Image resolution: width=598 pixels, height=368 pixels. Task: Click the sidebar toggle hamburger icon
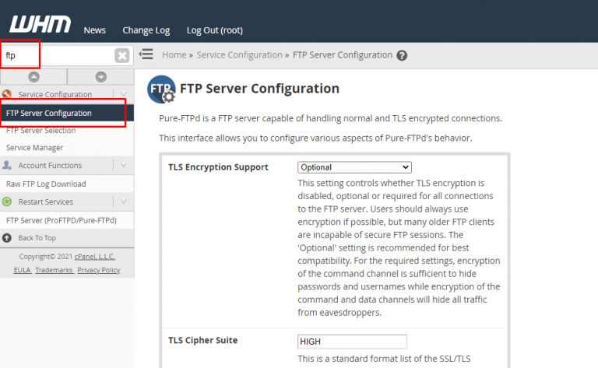click(x=146, y=54)
